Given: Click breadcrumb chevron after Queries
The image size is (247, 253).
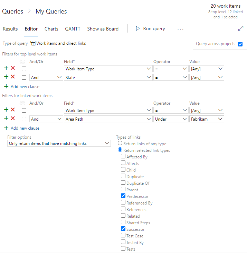Looking at the screenshot, I should [29, 11].
